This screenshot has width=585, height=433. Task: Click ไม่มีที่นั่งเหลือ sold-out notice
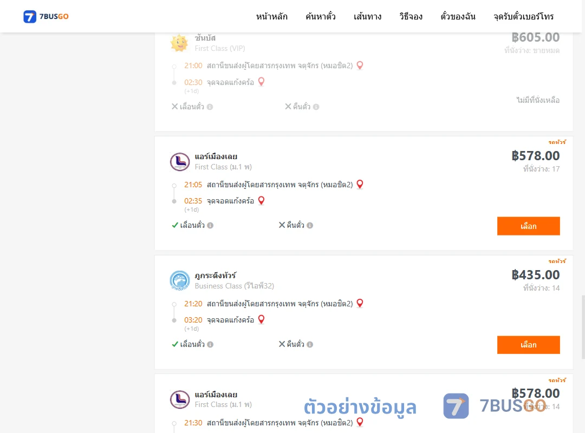coord(538,100)
